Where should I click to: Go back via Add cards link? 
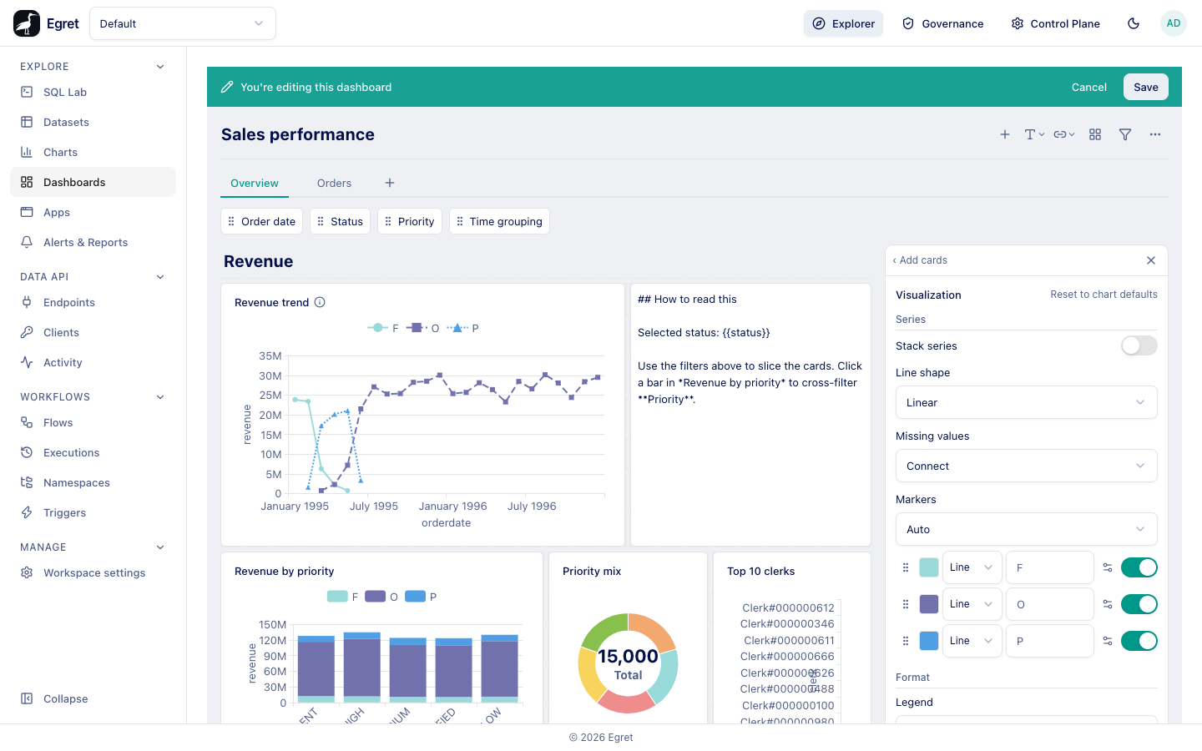[x=920, y=260]
